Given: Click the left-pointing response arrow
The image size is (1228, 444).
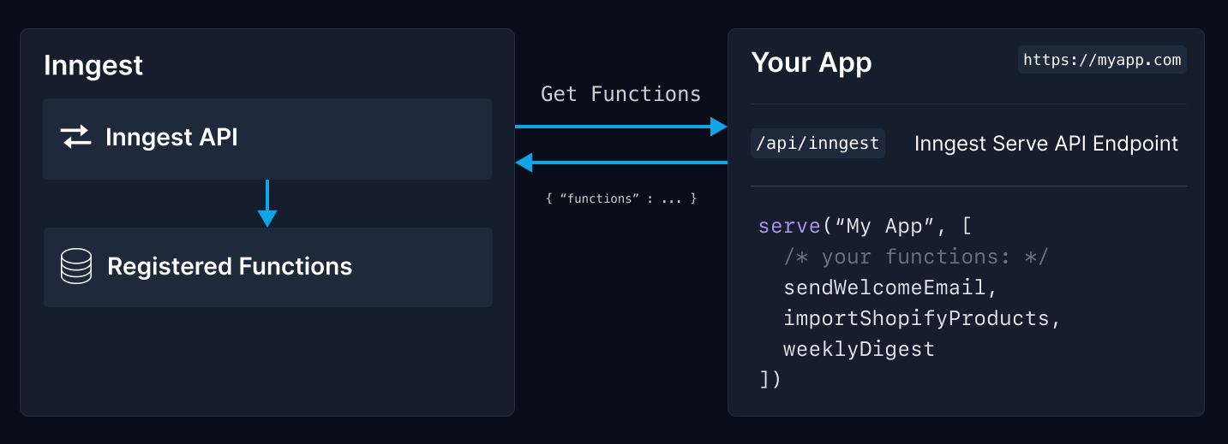Looking at the screenshot, I should click(x=621, y=161).
